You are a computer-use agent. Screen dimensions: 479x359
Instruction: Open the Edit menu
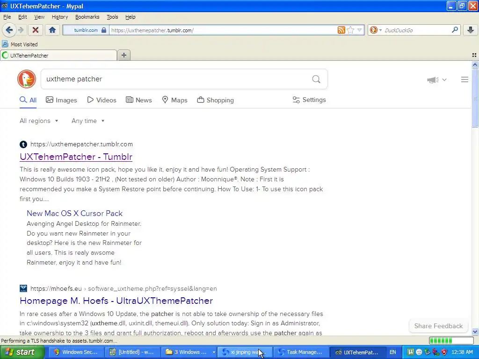(x=22, y=17)
